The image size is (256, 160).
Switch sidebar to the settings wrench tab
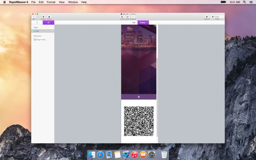point(37,22)
